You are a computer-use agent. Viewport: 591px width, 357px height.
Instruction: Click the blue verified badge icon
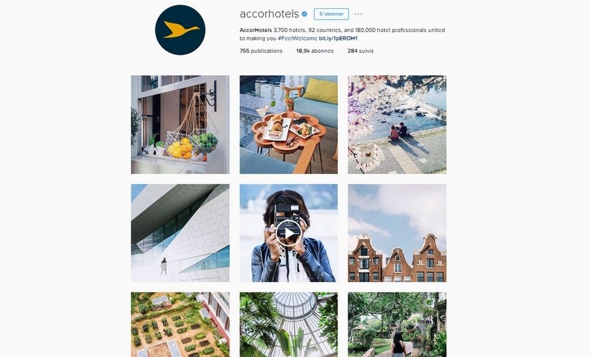point(305,14)
